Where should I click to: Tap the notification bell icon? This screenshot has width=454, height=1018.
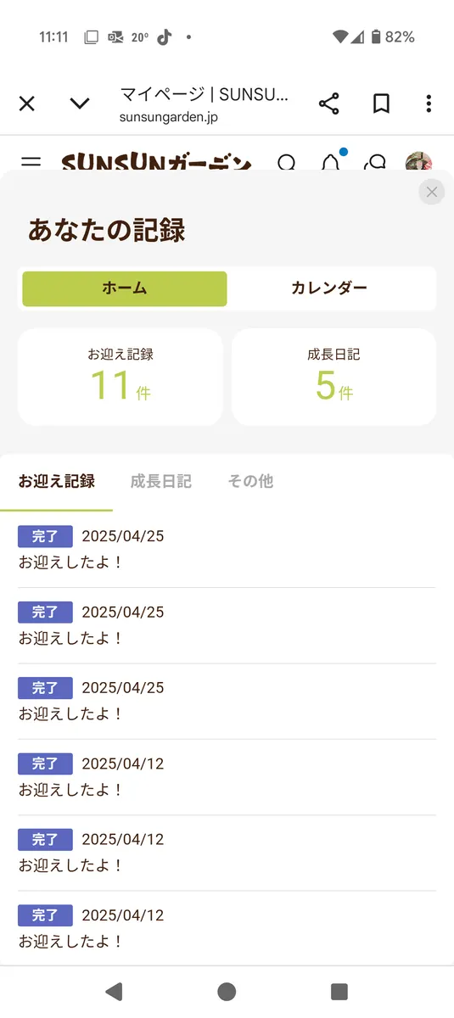tap(331, 161)
